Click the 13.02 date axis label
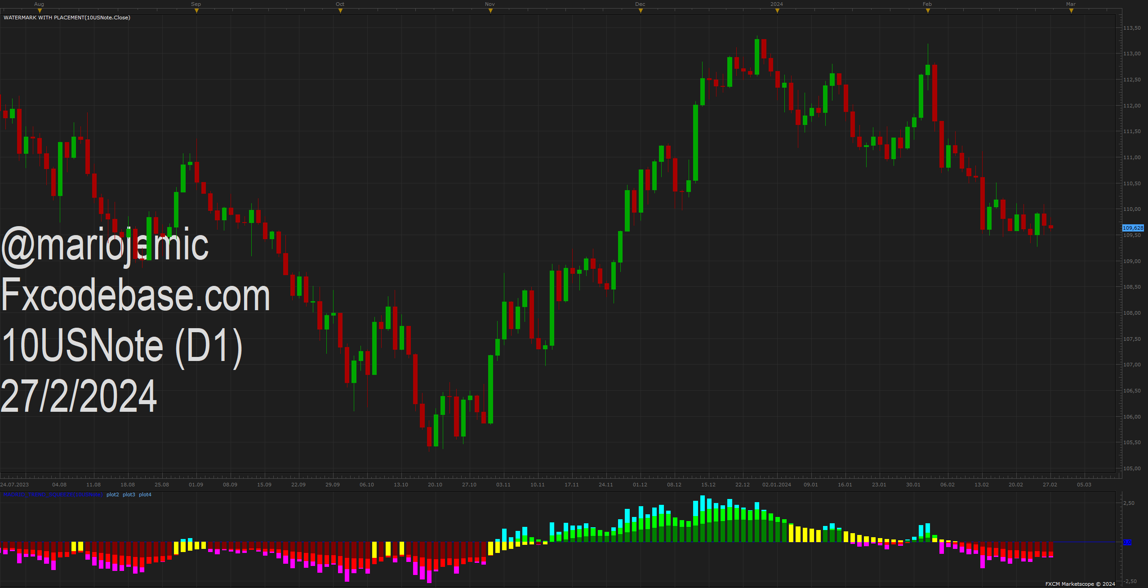This screenshot has width=1148, height=588. pyautogui.click(x=982, y=485)
